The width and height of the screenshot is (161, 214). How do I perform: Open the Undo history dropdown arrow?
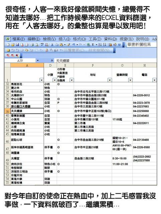[x=77, y=44]
